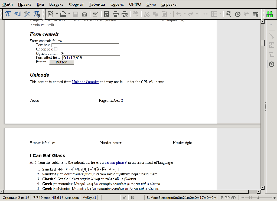Open the Формат menu
Viewport: 277px width, 201px height.
click(x=76, y=4)
